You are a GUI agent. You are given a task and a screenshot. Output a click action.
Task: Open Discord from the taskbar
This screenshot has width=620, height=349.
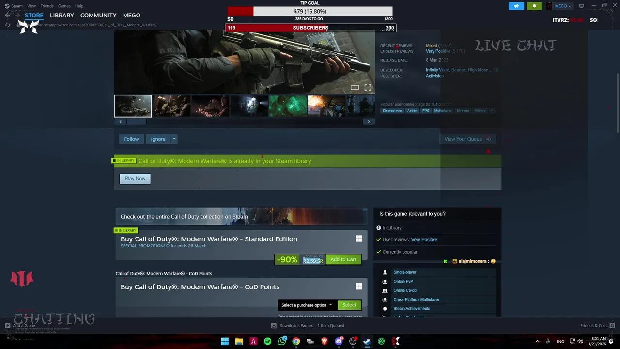pyautogui.click(x=339, y=341)
